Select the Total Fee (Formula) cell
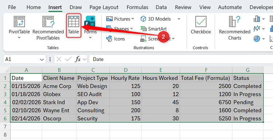The height and width of the screenshot is (140, 273). 206,78
